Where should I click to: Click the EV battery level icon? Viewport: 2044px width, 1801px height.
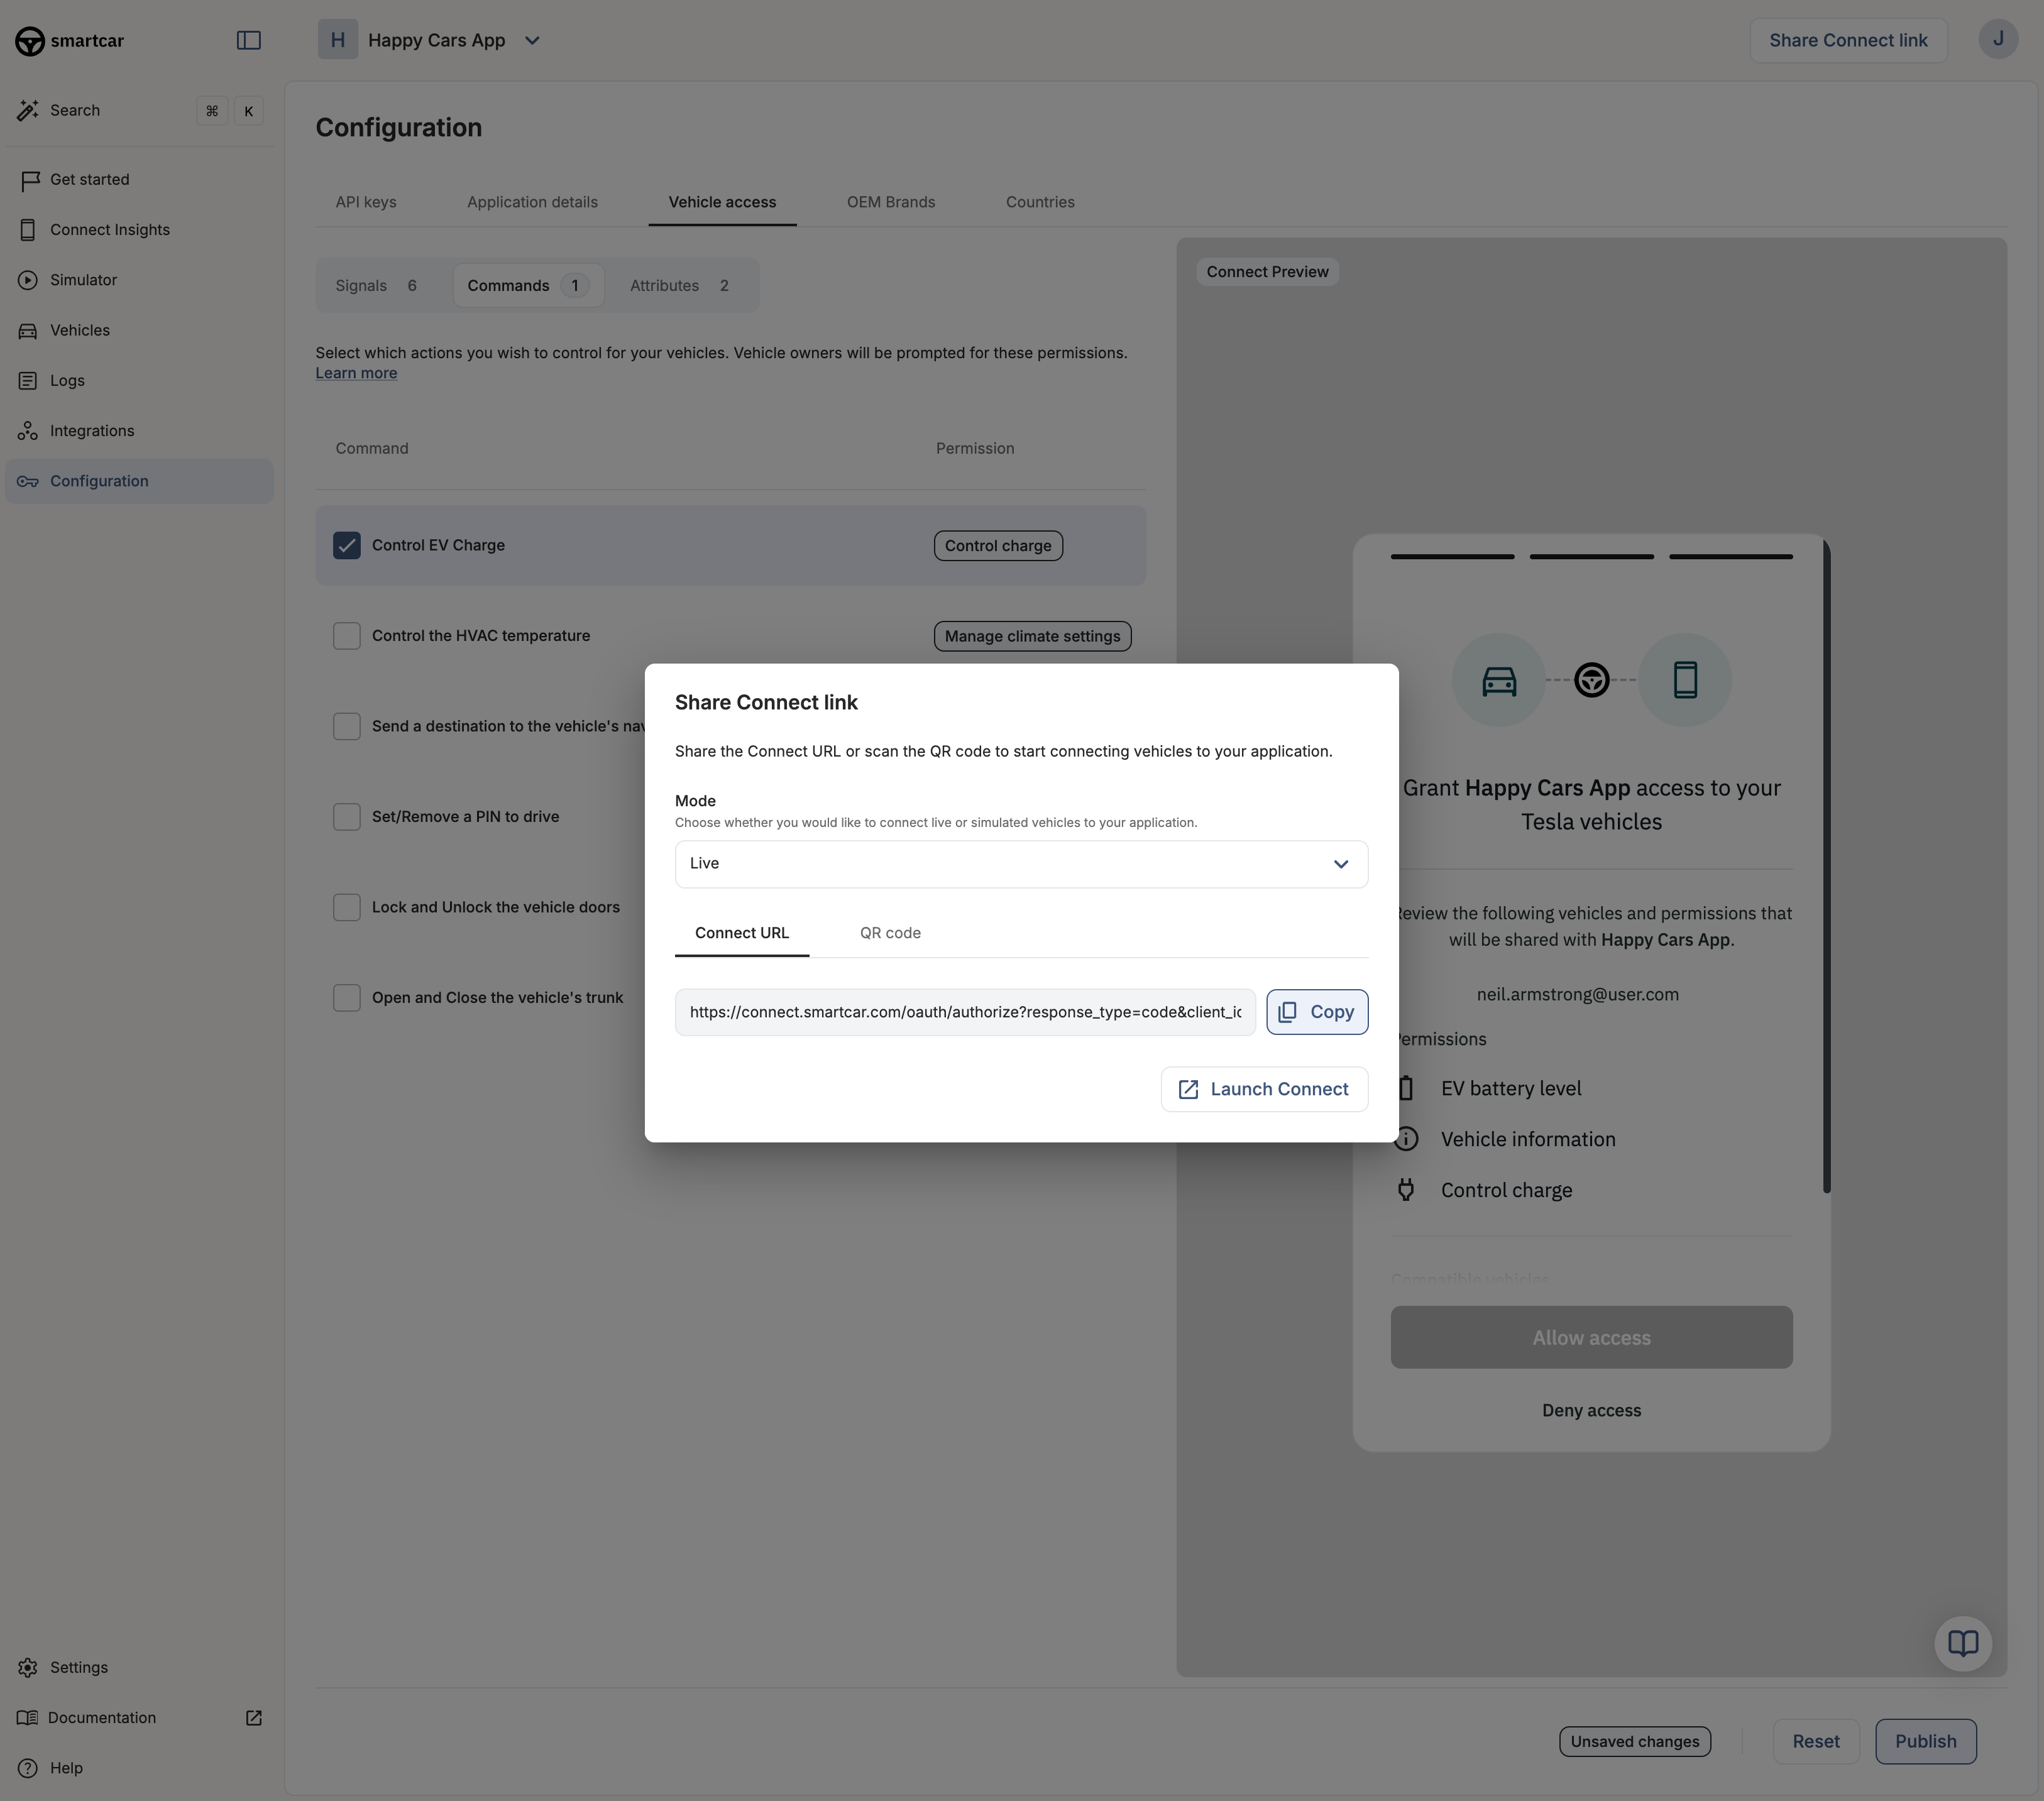(1406, 1088)
